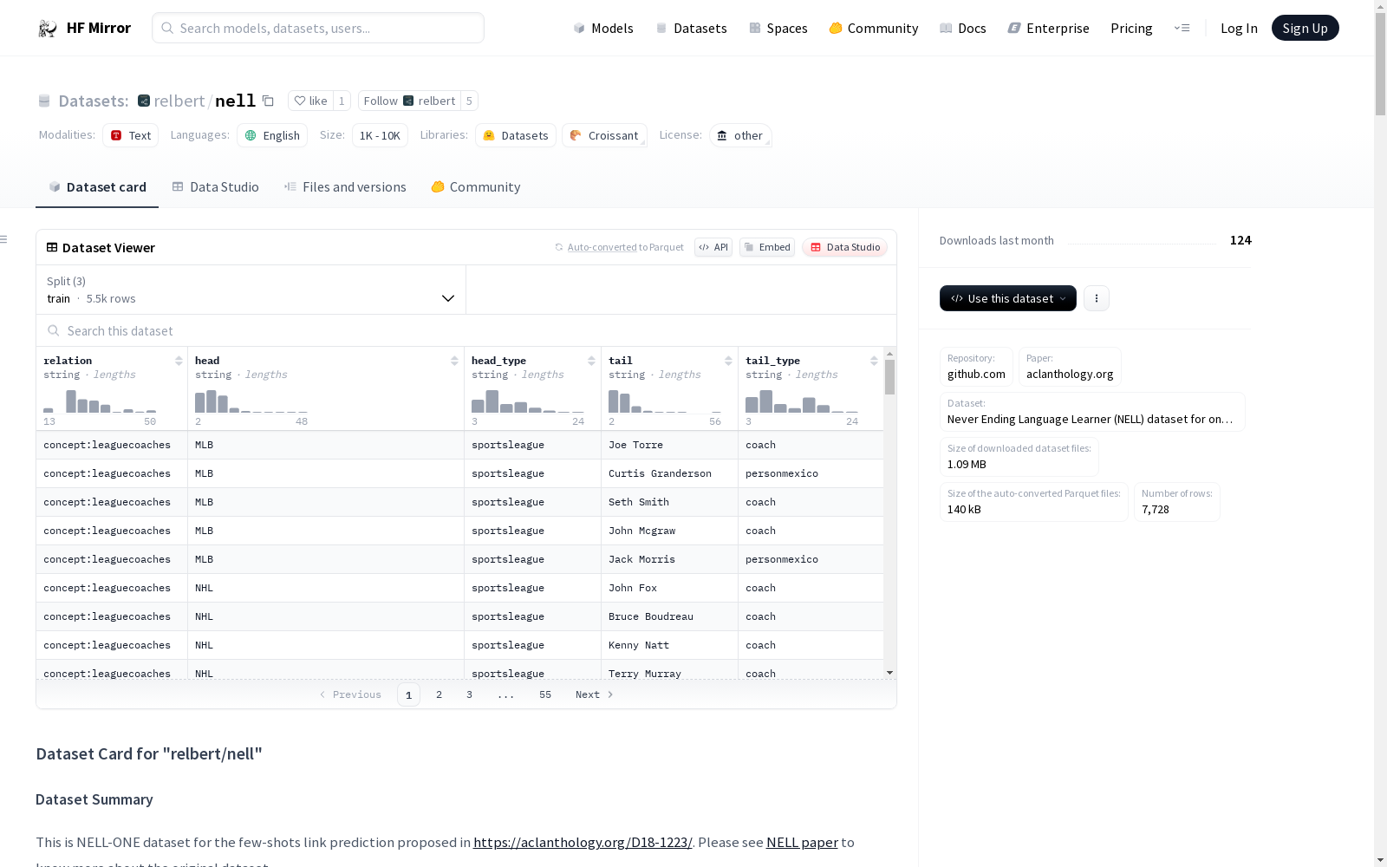Go to Spaces in top navigation
The height and width of the screenshot is (867, 1387).
pos(778,28)
